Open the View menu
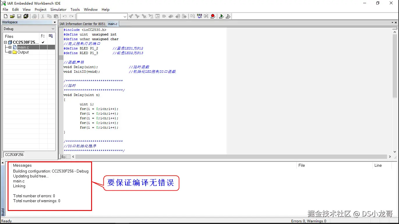Screen dimensions: 399x224 [27, 9]
